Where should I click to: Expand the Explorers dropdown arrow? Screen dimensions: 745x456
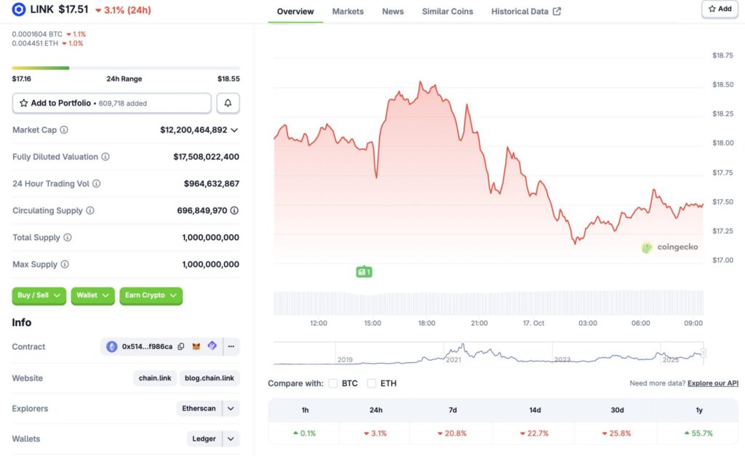pos(231,409)
